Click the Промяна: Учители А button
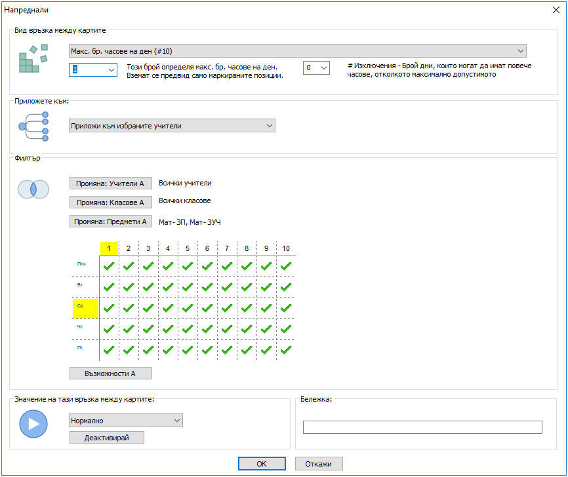This screenshot has width=568, height=477. coord(110,183)
